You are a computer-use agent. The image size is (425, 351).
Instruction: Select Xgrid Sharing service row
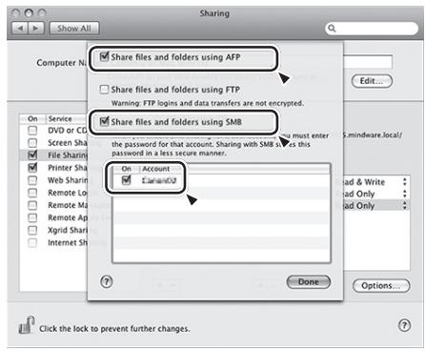click(53, 230)
